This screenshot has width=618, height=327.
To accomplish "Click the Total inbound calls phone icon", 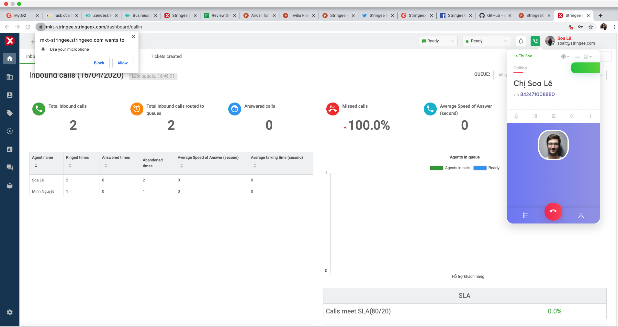I will tap(39, 109).
